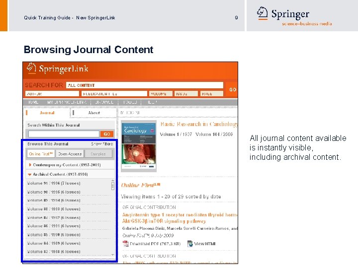Click the View HTML icon

point(190,244)
